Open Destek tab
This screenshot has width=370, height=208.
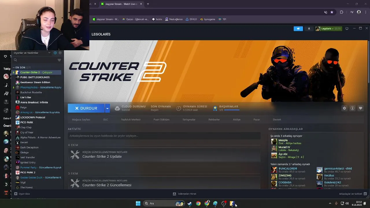277,120
